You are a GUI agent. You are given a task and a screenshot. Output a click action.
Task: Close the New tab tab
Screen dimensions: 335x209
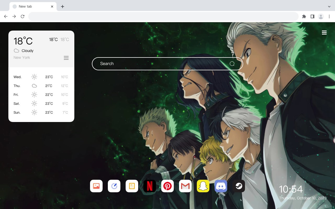pos(52,7)
